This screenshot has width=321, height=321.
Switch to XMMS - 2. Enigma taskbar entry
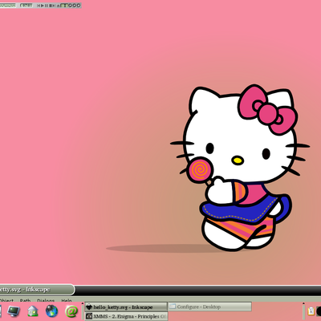click(x=126, y=316)
